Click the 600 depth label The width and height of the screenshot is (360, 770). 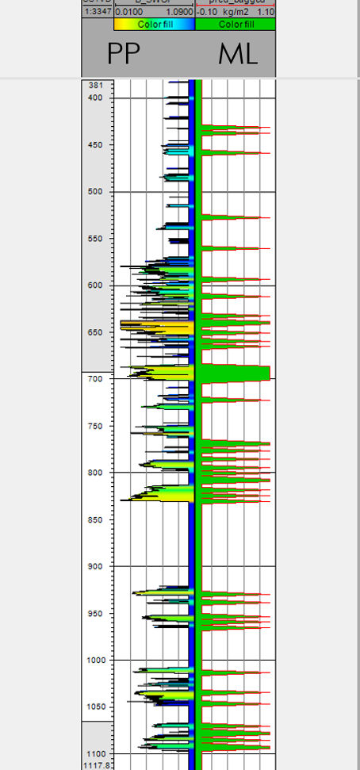point(96,285)
